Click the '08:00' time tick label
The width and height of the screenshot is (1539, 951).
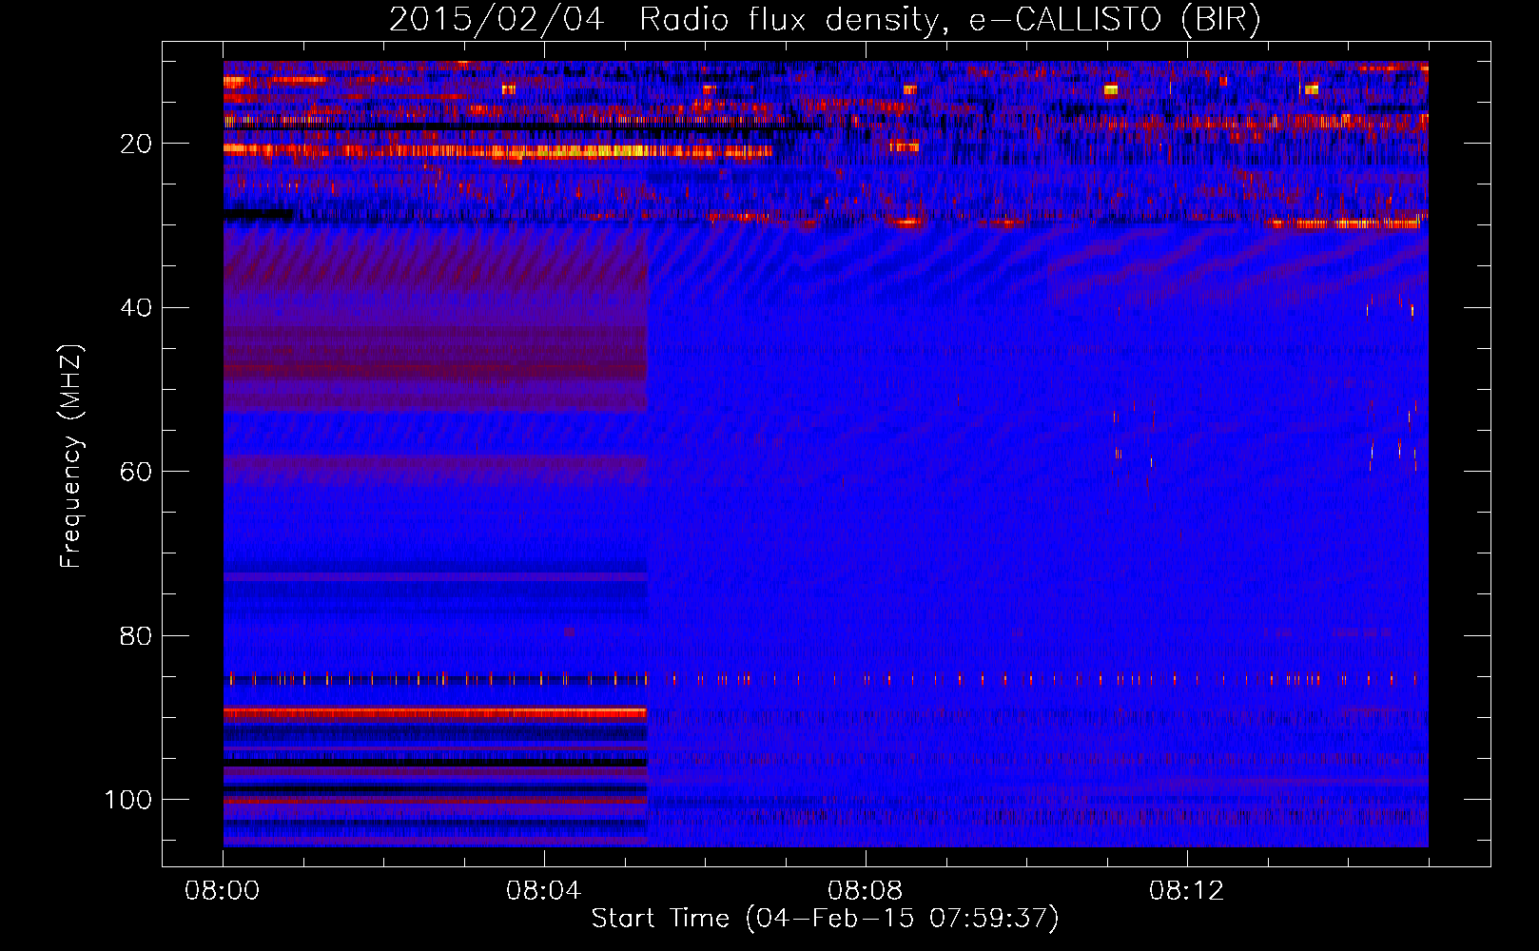pos(223,891)
